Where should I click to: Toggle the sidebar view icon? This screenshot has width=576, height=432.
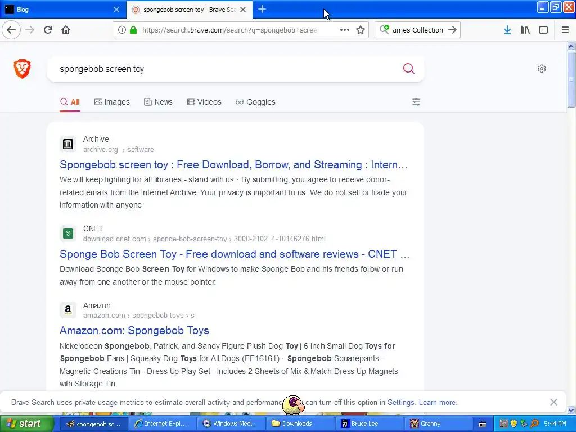(x=543, y=30)
